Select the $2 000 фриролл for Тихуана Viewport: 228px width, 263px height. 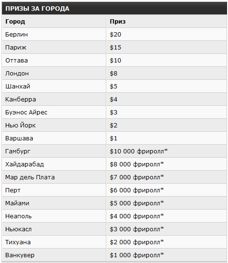tap(137, 242)
